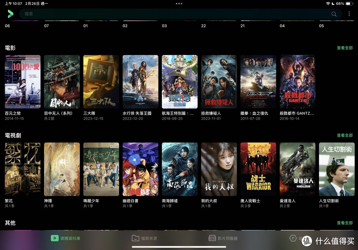Open 人生切割術 TV show poster

[337, 169]
